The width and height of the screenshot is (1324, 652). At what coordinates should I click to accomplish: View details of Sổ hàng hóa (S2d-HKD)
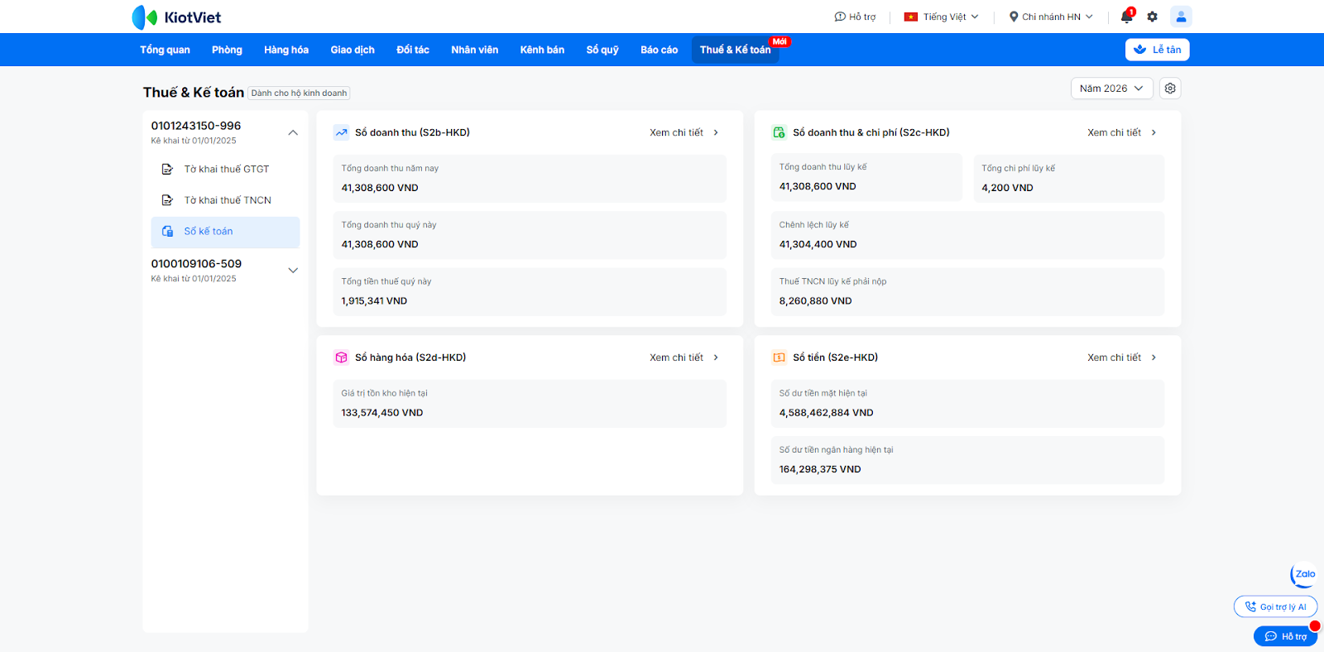[684, 357]
